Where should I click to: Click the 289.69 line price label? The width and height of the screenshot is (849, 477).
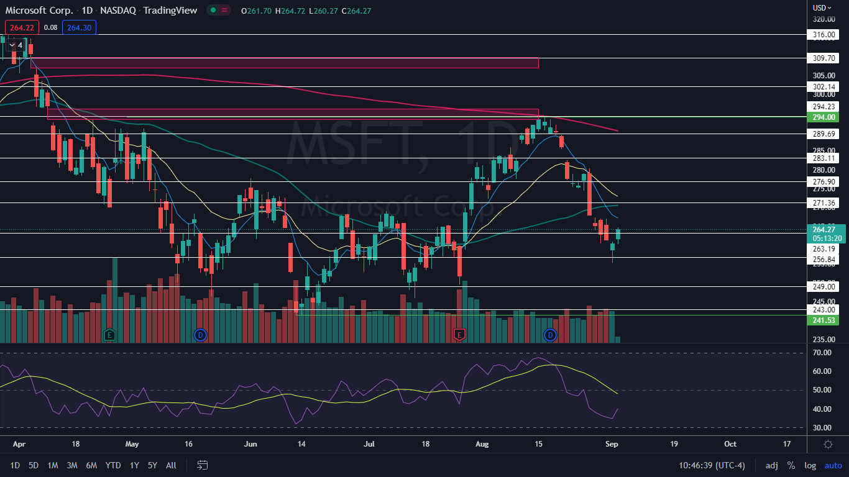point(824,134)
